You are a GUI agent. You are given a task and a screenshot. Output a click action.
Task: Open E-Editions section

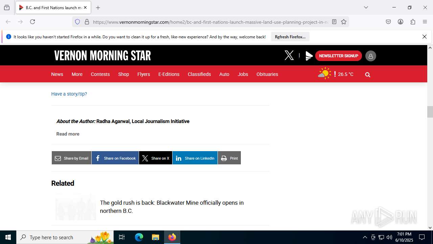click(169, 74)
